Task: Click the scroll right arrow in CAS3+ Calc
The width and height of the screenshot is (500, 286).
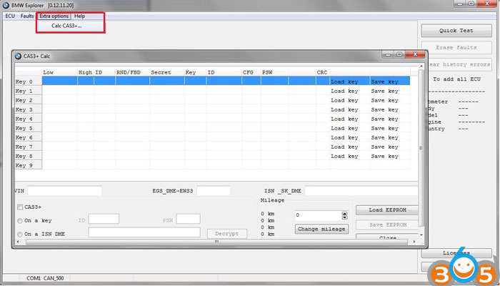Action: pyautogui.click(x=414, y=242)
